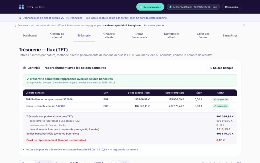Open the En savoir plus link
The width and height of the screenshot is (260, 163).
[x=154, y=25]
